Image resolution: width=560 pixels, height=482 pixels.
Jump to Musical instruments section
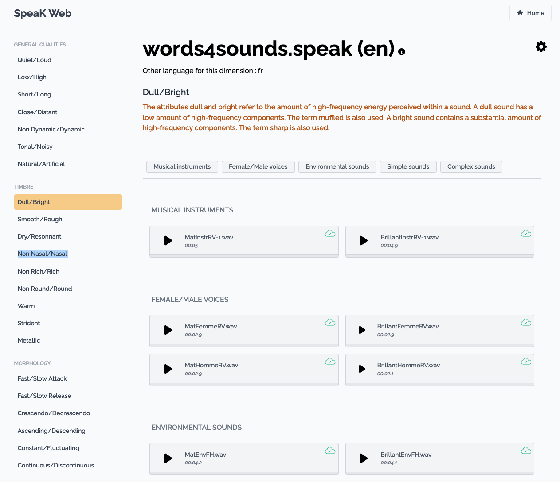point(182,166)
